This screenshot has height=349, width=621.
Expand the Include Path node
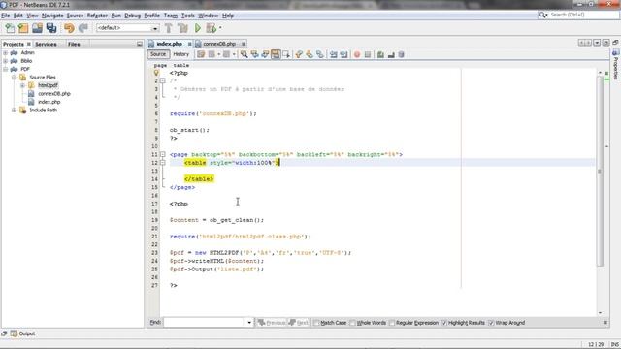pos(14,110)
